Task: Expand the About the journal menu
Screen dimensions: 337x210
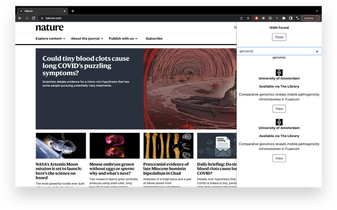Action: pos(87,38)
